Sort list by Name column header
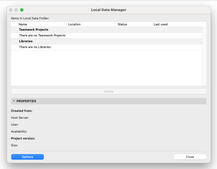The image size is (217, 169). point(23,24)
